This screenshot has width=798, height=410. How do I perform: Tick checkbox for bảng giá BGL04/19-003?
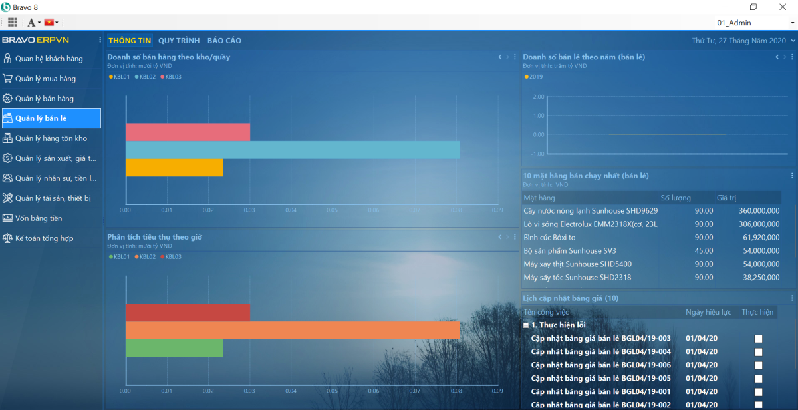tap(758, 339)
